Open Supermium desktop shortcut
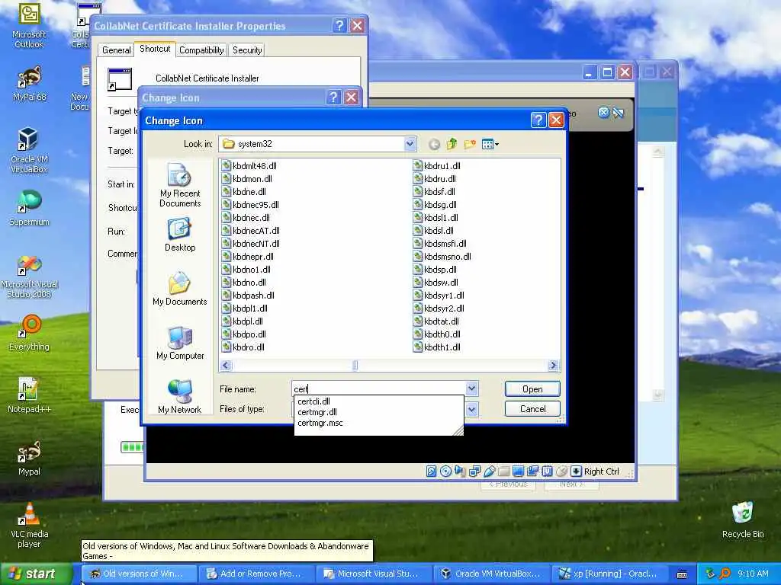The width and height of the screenshot is (781, 585). [29, 208]
